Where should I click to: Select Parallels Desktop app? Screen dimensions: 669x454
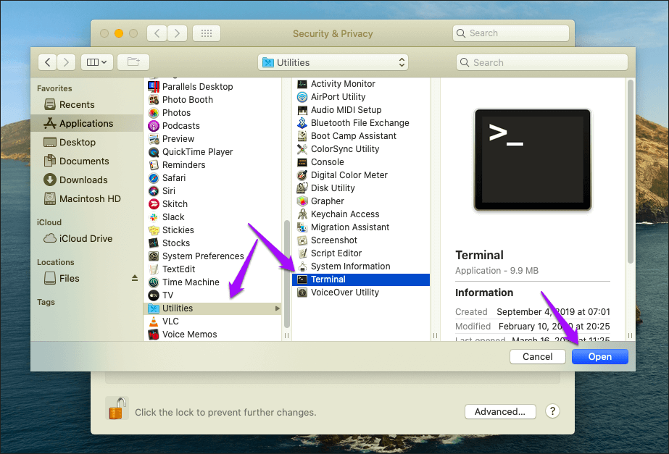pyautogui.click(x=212, y=87)
